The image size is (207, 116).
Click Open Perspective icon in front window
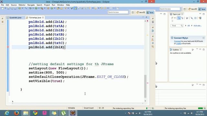pyautogui.click(x=133, y=12)
